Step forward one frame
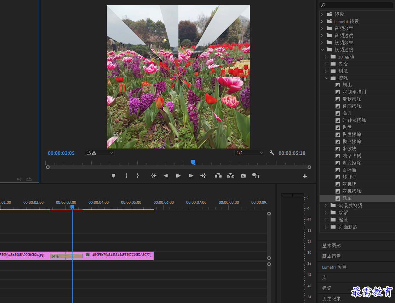 coord(191,176)
